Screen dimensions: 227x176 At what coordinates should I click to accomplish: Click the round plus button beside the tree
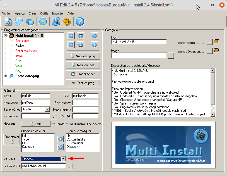(x=95, y=45)
